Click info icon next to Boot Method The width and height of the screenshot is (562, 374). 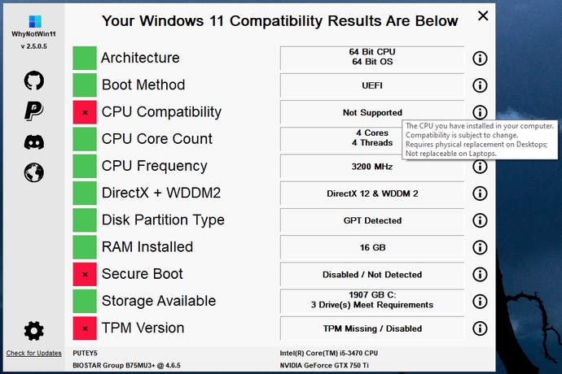click(x=480, y=85)
